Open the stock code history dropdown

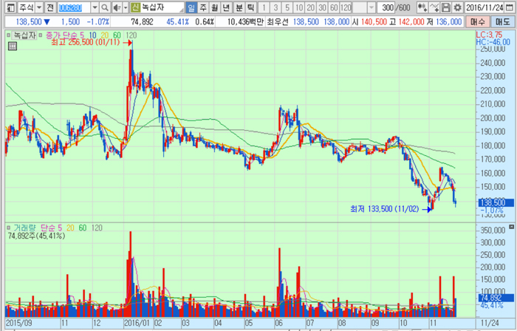(95, 7)
